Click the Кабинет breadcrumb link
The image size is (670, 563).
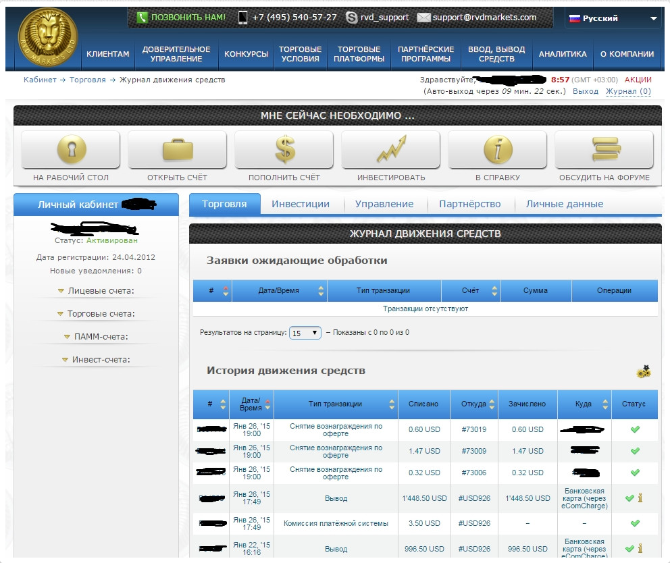[40, 80]
